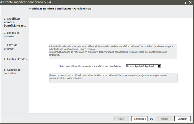Image resolution: width=194 pixels, height=124 pixels.
Task: Switch to step 3 Filtro de proceso
Action: pyautogui.click(x=11, y=47)
